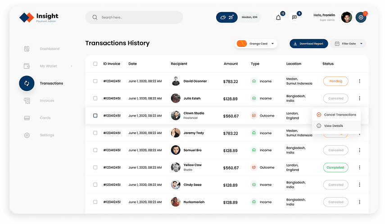The width and height of the screenshot is (385, 224).
Task: Open Franklin's profile avatar
Action: coord(346,18)
